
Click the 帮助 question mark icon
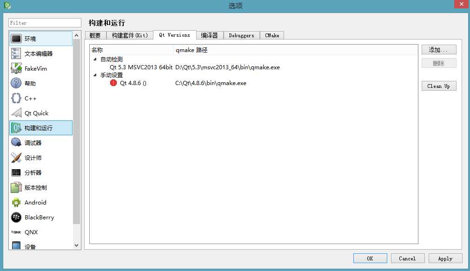16,83
